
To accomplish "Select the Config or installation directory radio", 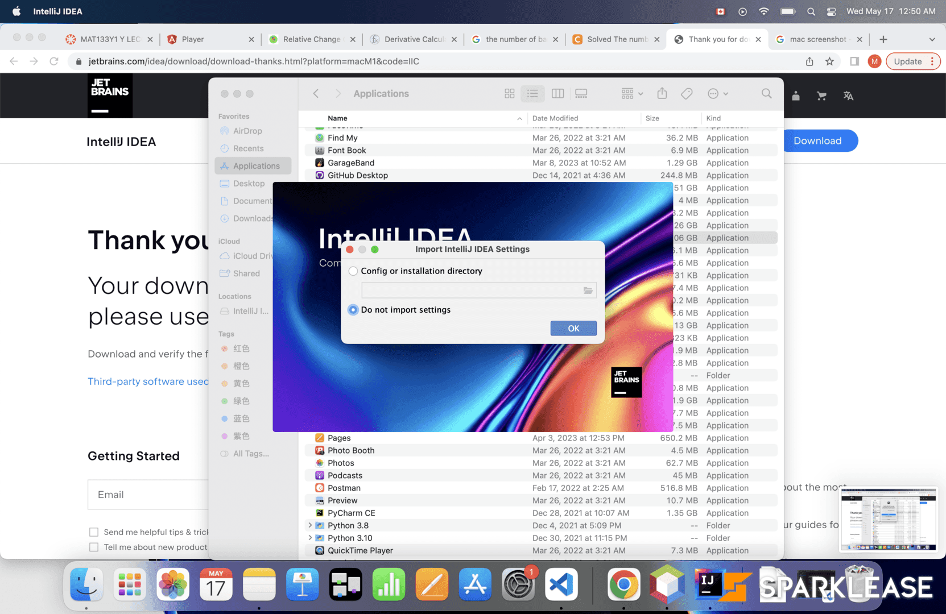I will click(x=353, y=271).
